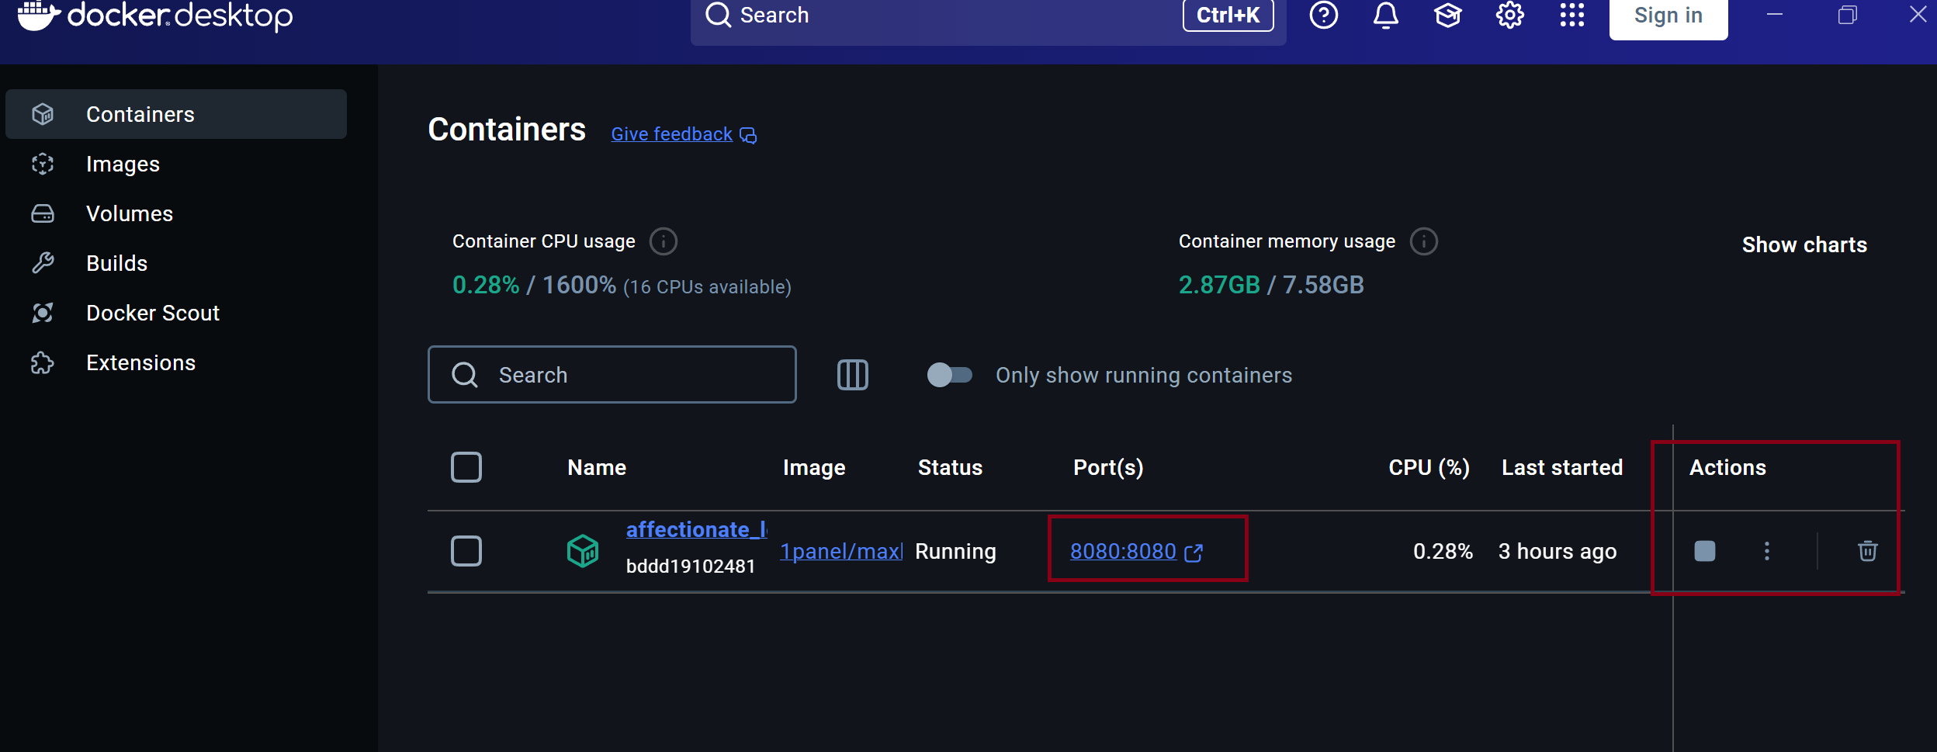Open the three-dot actions menu
The image size is (1937, 752).
pos(1767,551)
